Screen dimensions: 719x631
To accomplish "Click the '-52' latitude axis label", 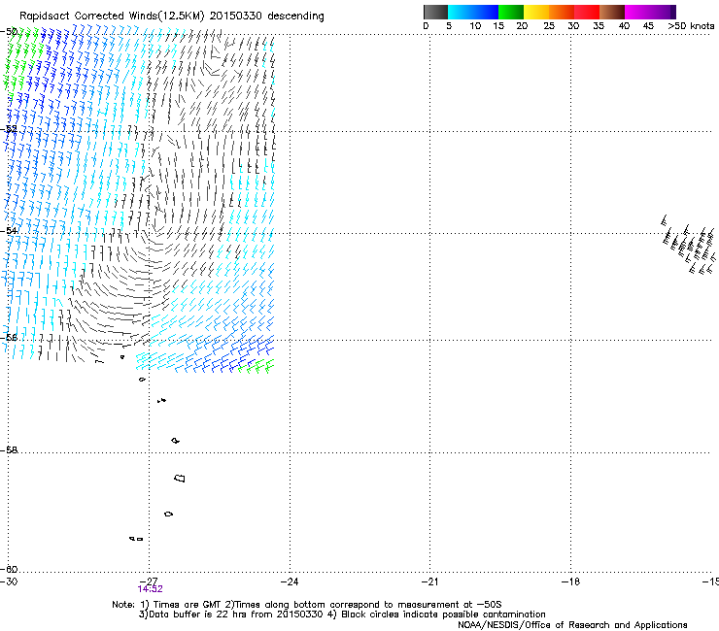I will (x=9, y=129).
